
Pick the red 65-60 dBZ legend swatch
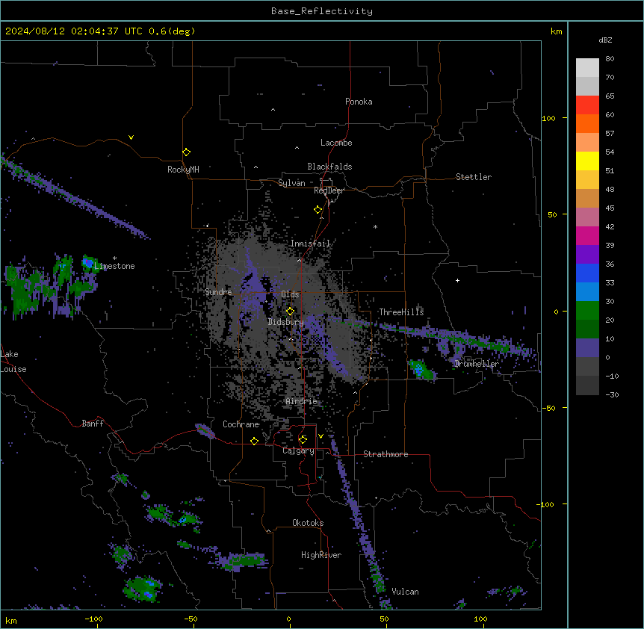587,105
